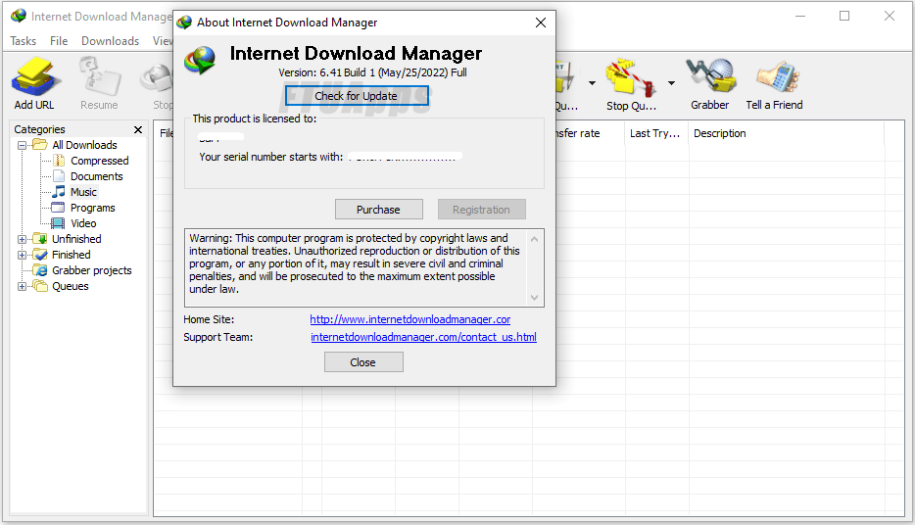Screen dimensions: 915x525
Task: Click the Resume toolbar icon
Action: (99, 76)
